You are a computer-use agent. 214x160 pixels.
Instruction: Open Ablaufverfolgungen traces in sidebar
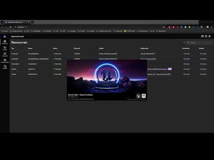[x=5, y=61]
